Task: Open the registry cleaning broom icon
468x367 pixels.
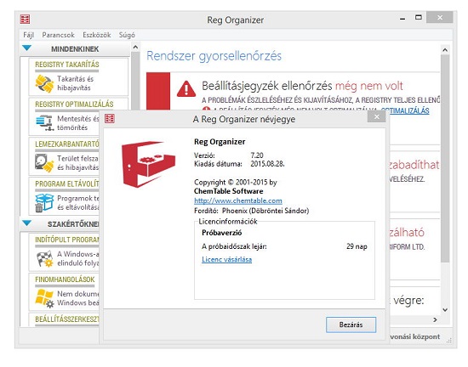Action: (x=44, y=83)
